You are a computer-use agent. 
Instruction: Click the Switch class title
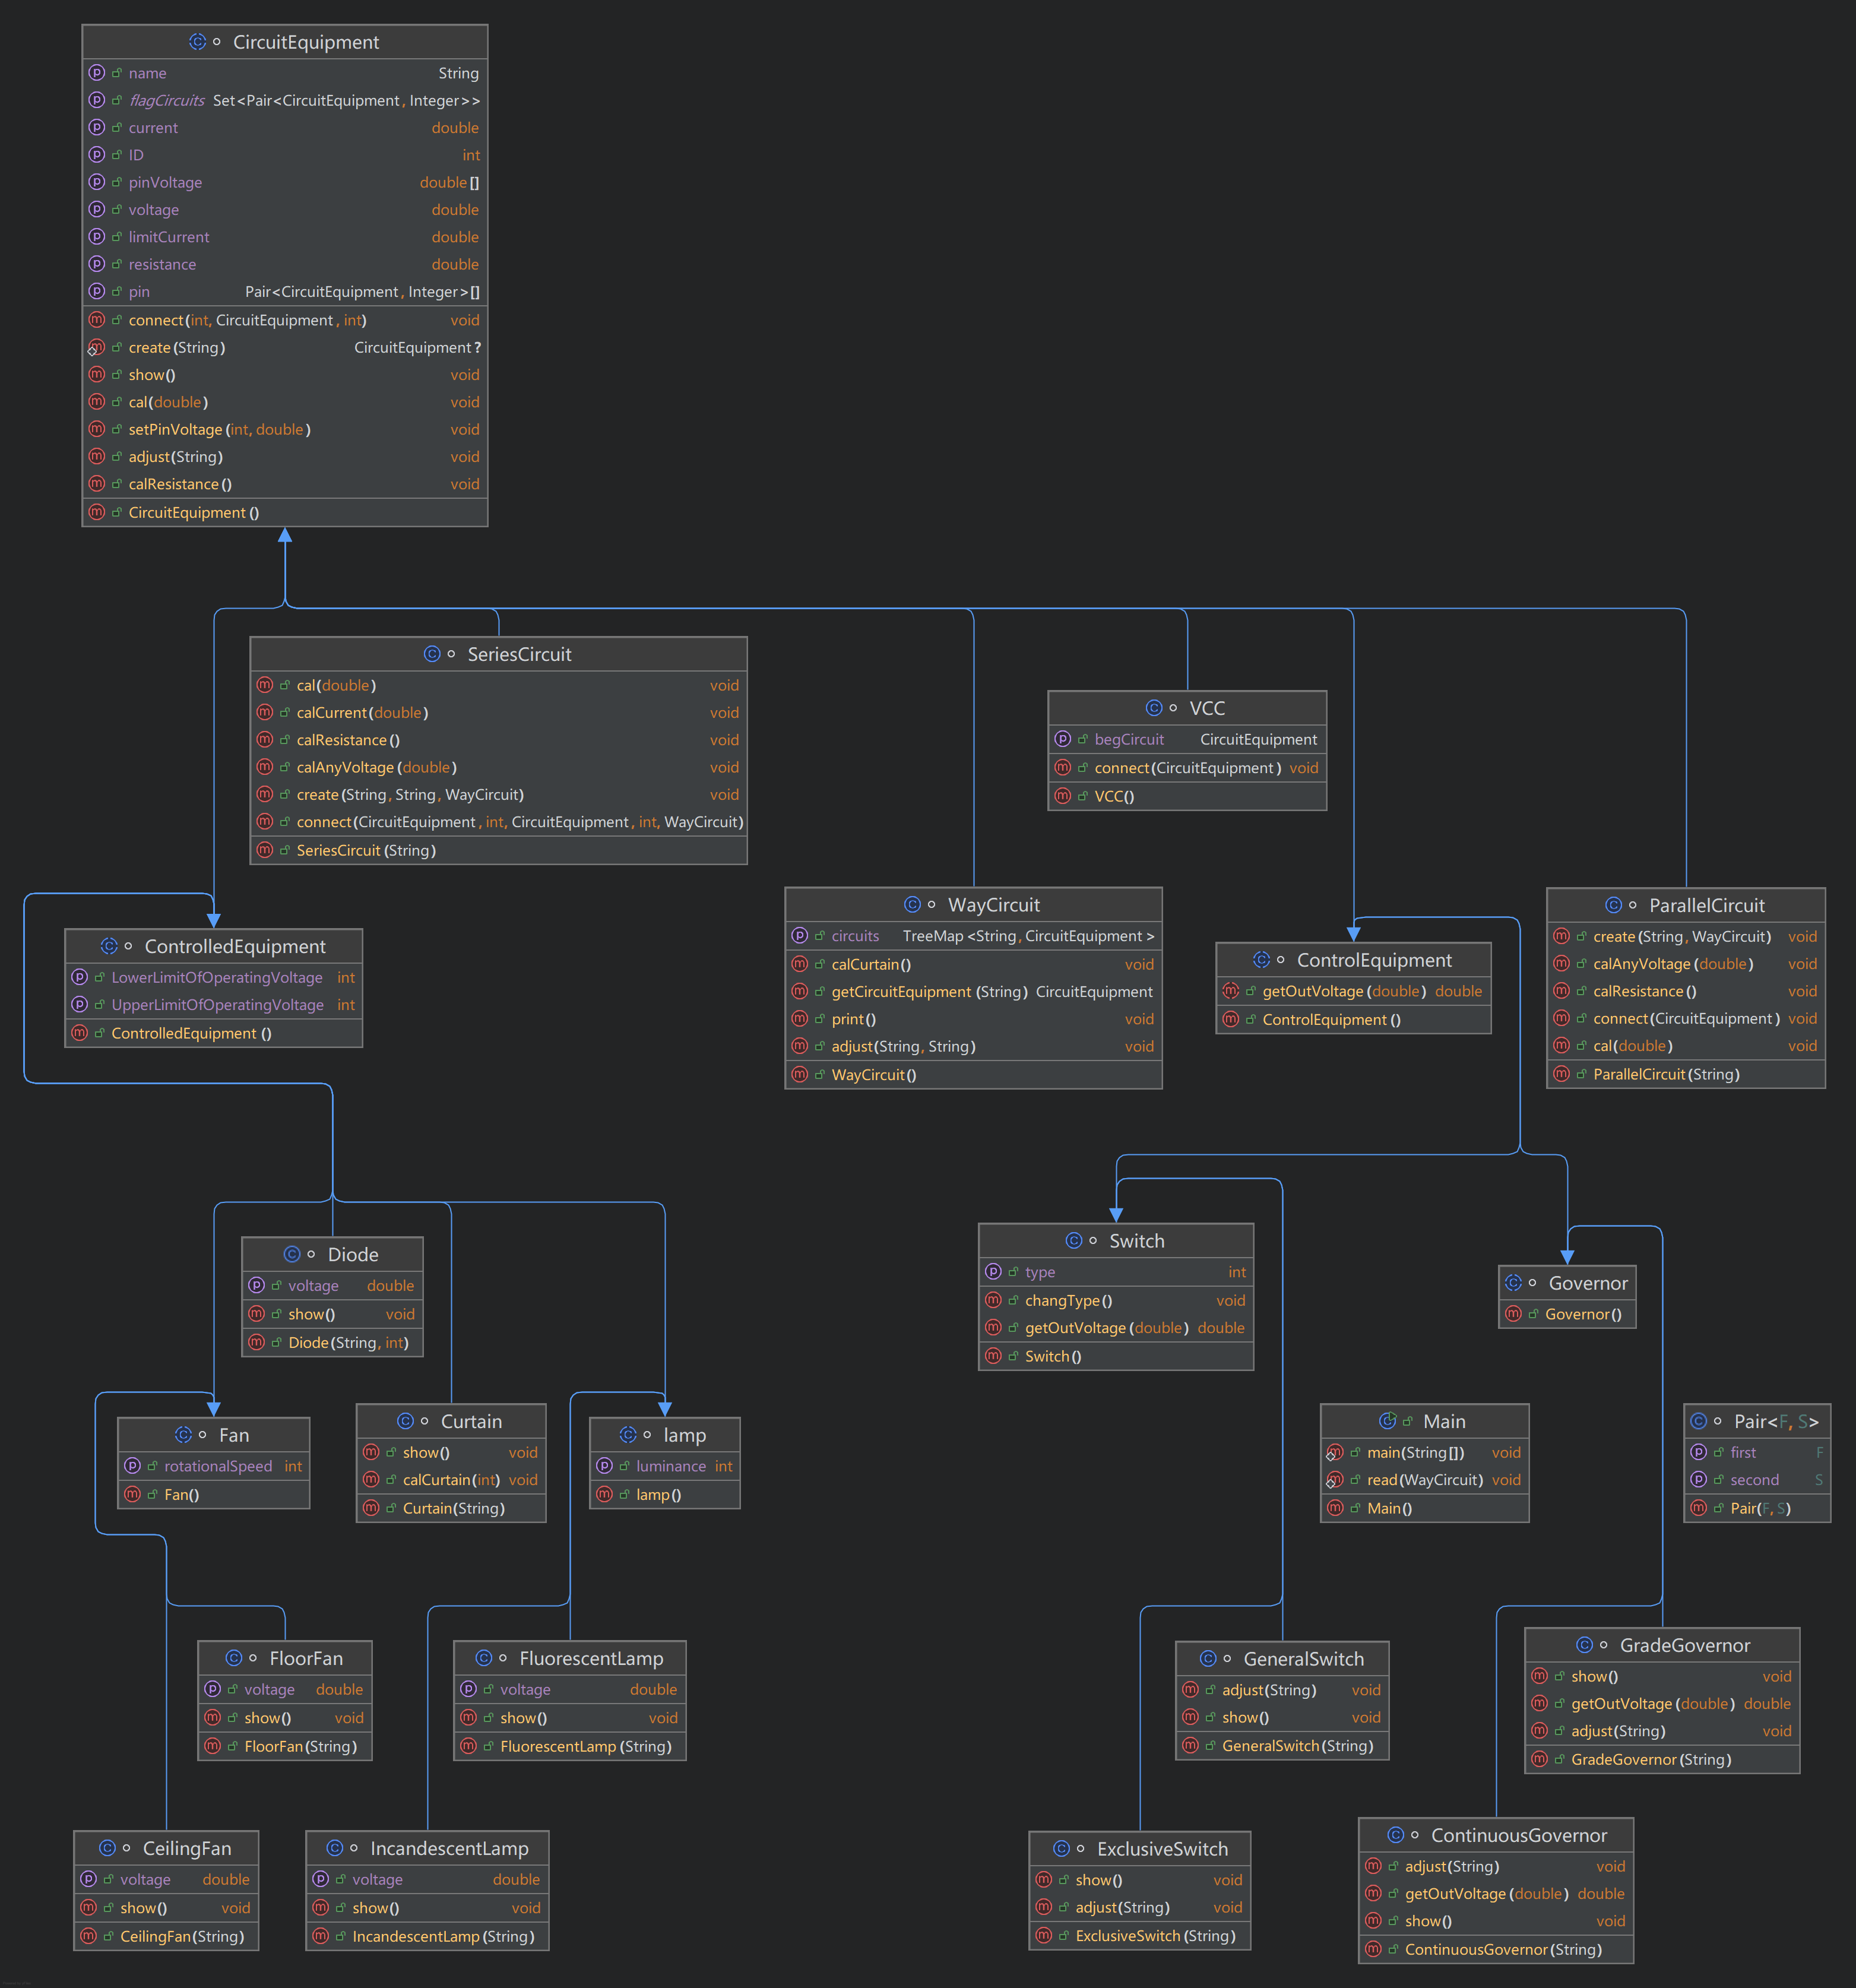[1136, 1241]
